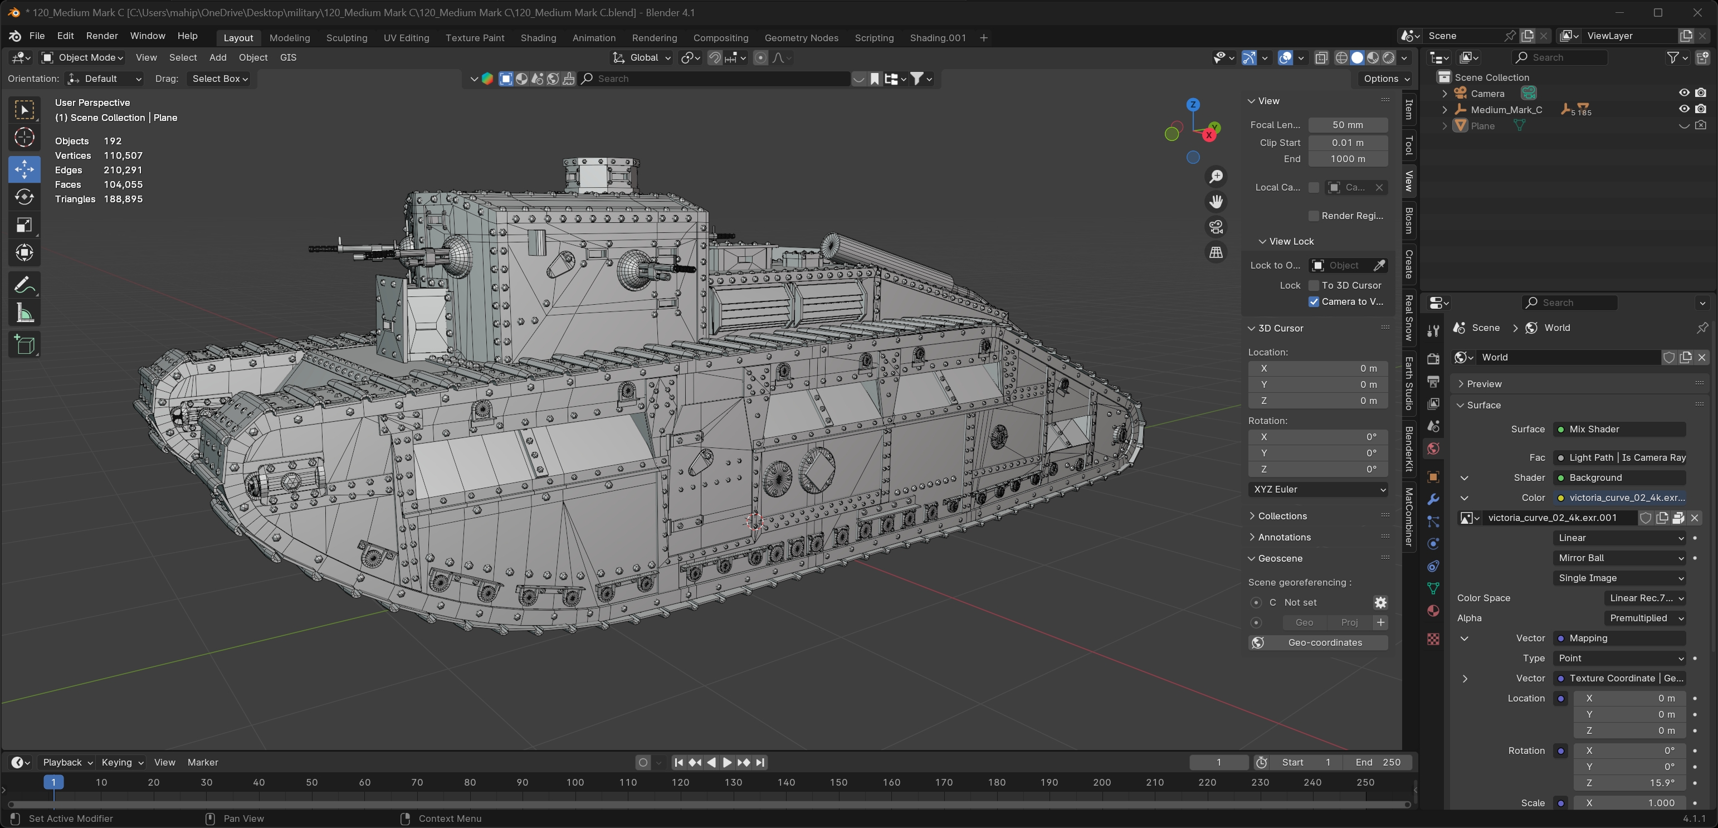Hide the Camera object in the outliner

[1683, 92]
